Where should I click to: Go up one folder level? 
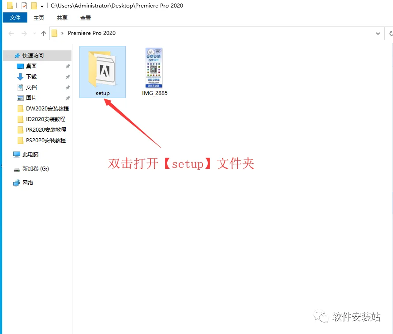click(x=44, y=34)
